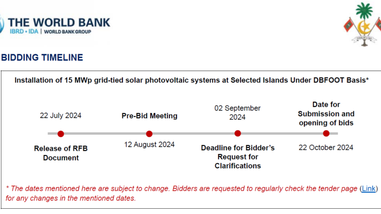Click the solar photovoltaic installation title text

pyautogui.click(x=192, y=80)
